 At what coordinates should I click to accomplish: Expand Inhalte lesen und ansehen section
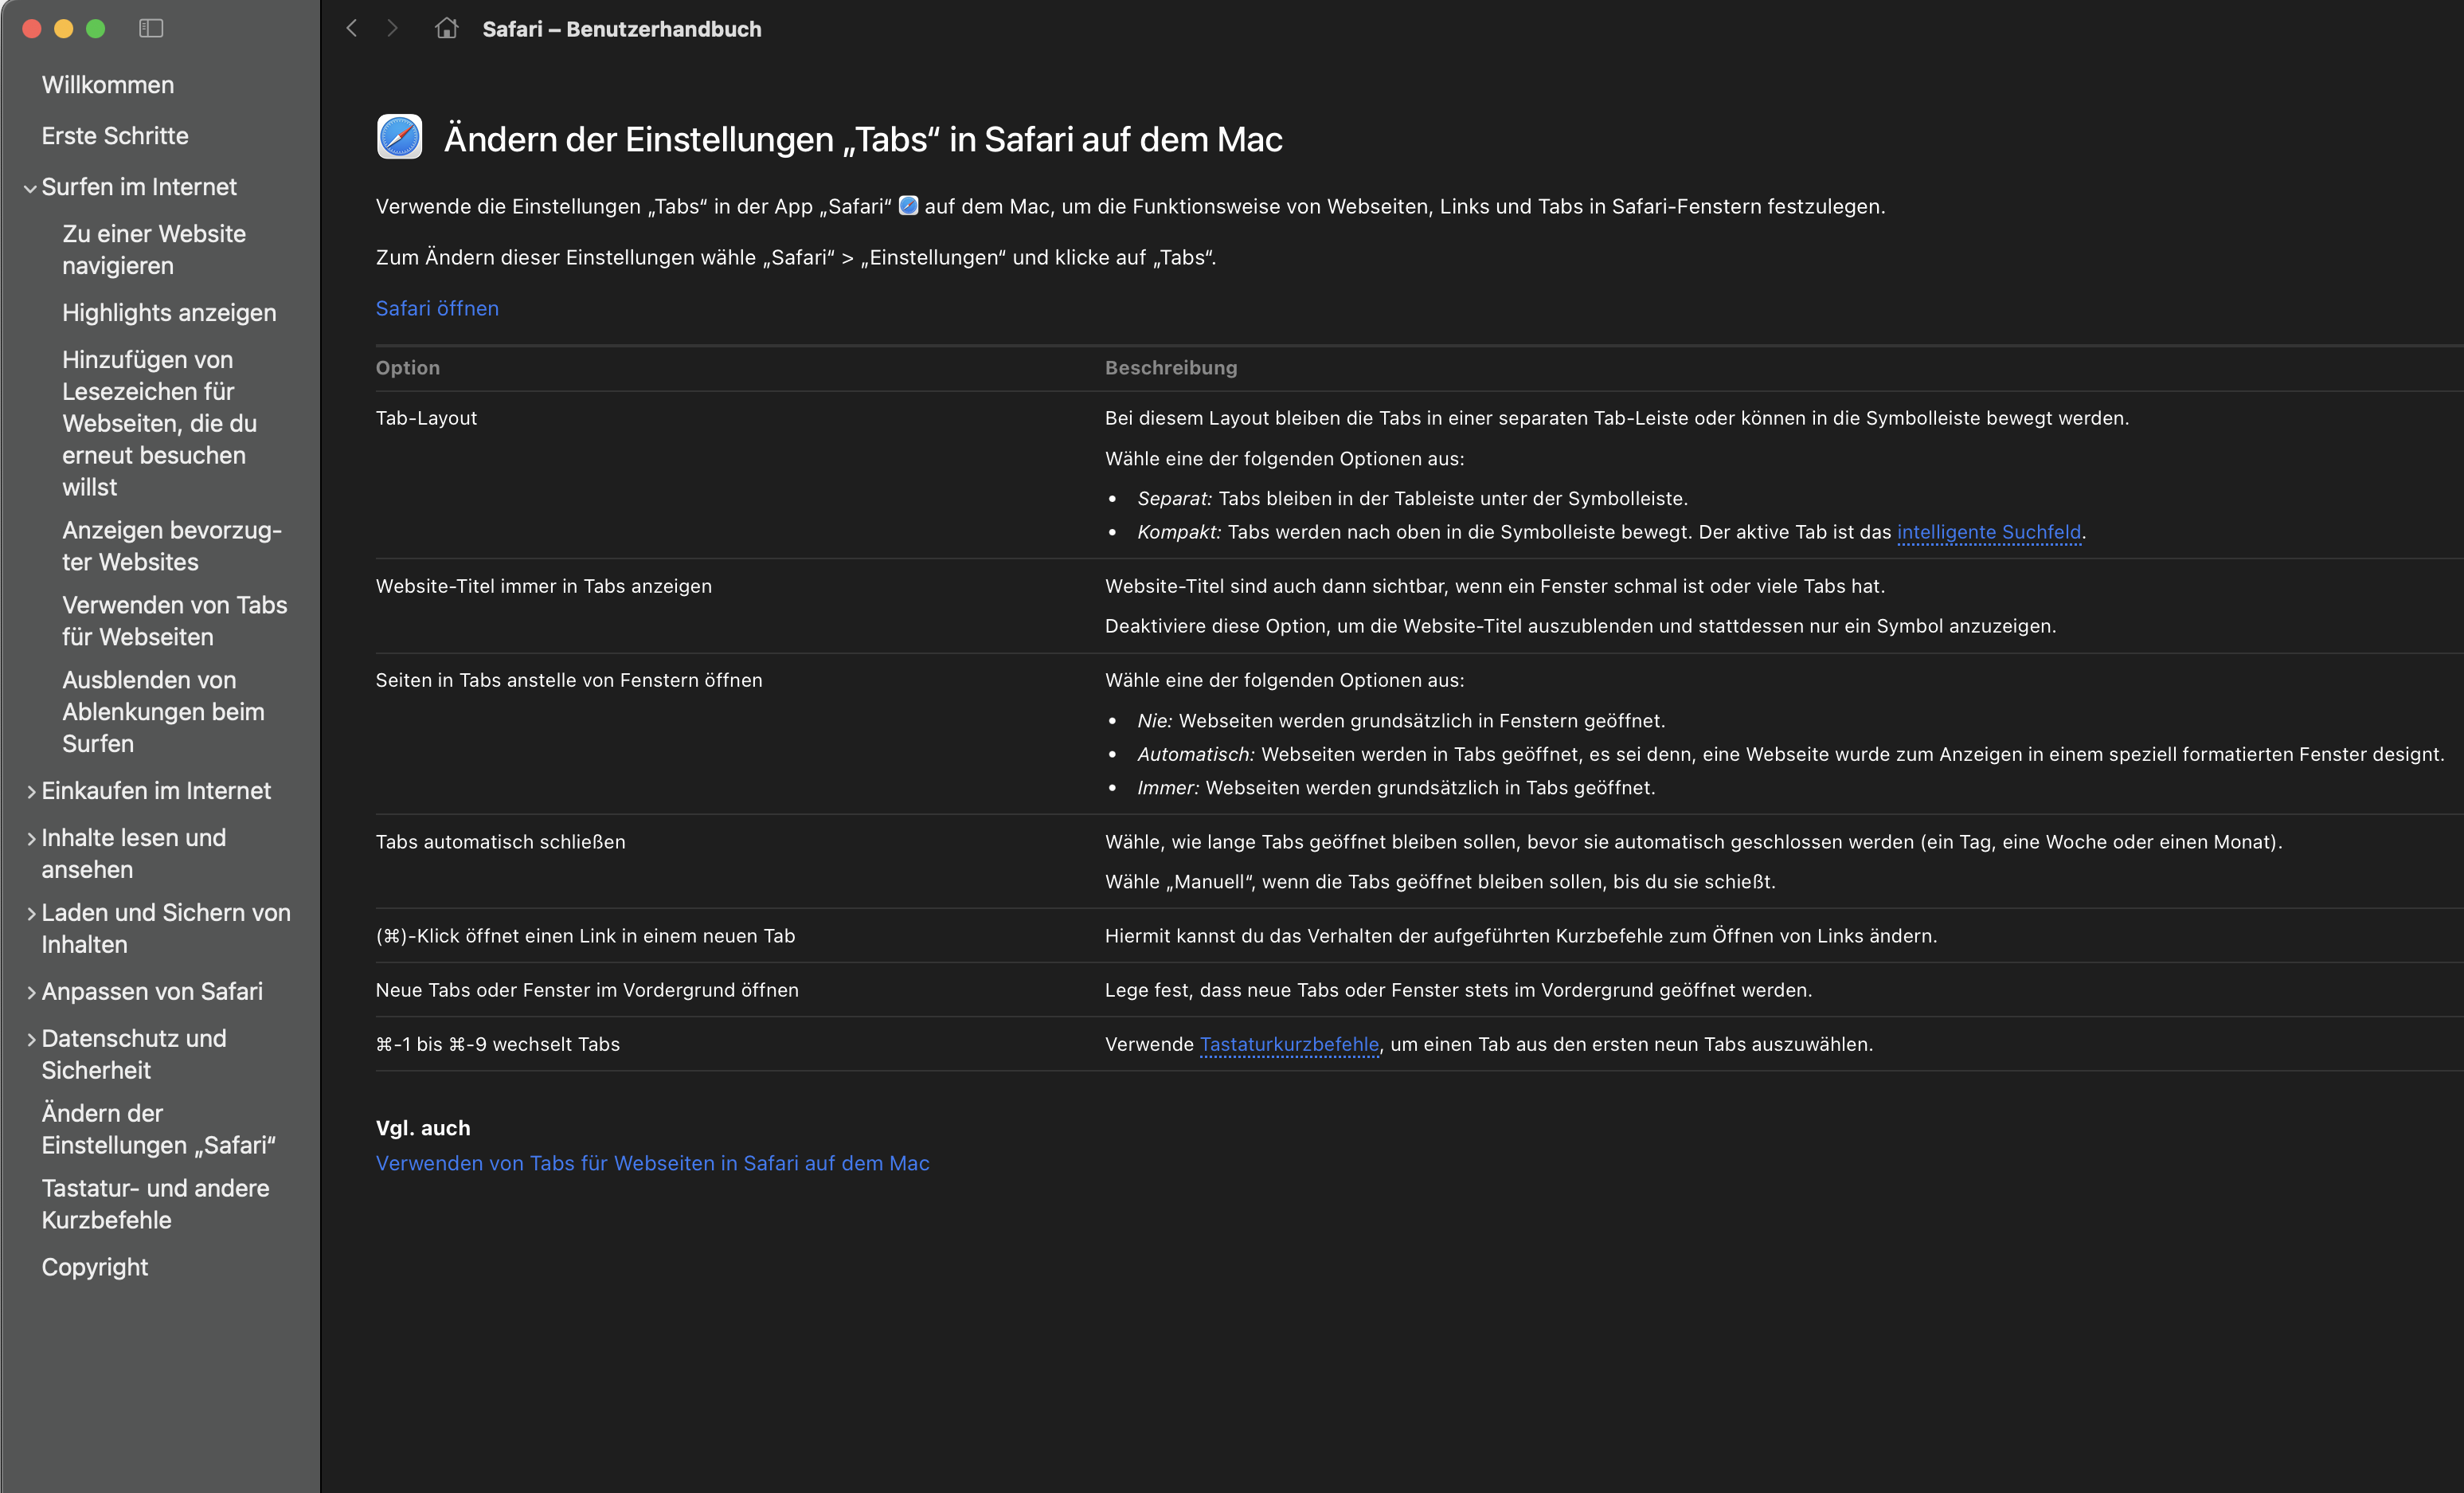pos(31,839)
